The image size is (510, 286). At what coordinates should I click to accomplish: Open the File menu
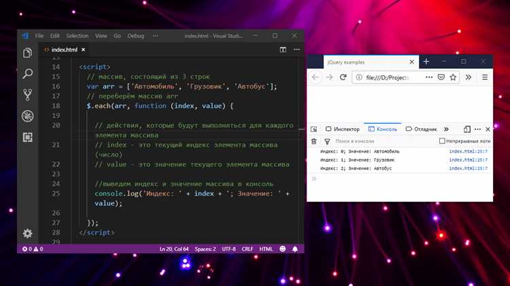pyautogui.click(x=39, y=36)
